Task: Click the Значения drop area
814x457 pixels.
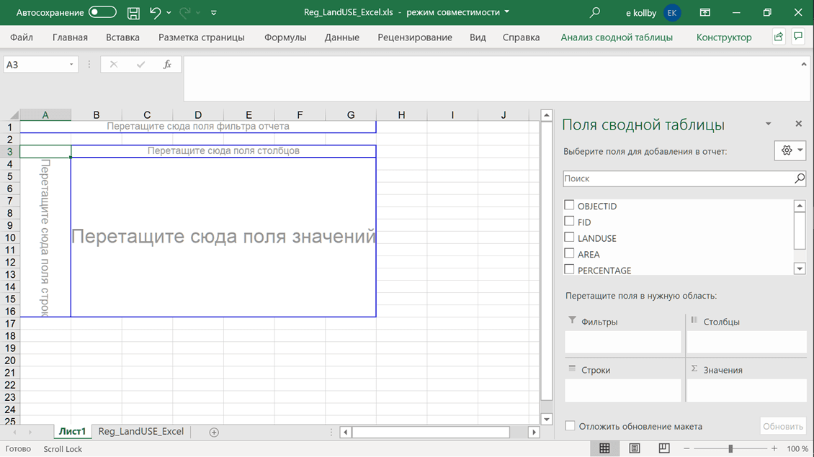Action: 746,391
